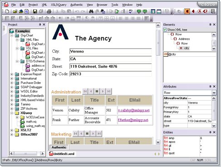Click the red filled arrow markup icon
Viewport: 221px width, 167px height.
[x=193, y=11]
